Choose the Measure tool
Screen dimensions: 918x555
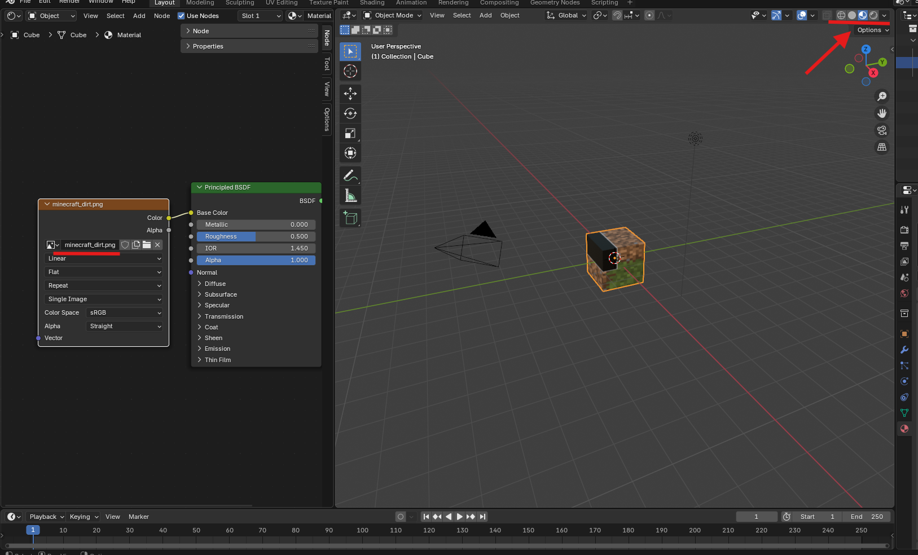(x=350, y=196)
